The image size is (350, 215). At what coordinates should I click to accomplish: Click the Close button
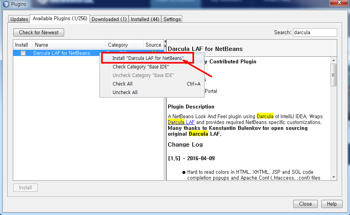click(x=305, y=204)
